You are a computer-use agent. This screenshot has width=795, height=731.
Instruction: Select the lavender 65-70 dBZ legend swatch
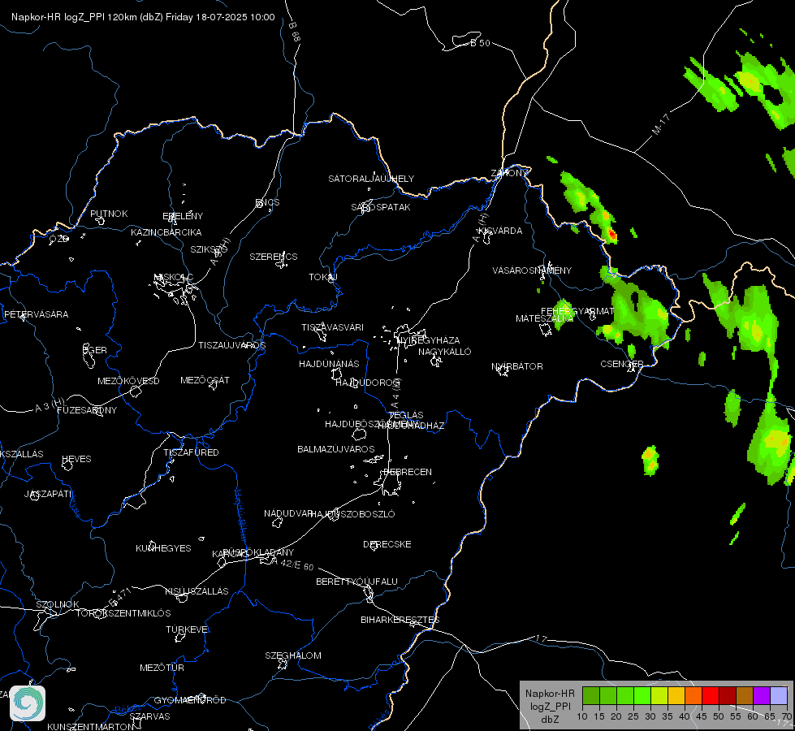(x=779, y=696)
